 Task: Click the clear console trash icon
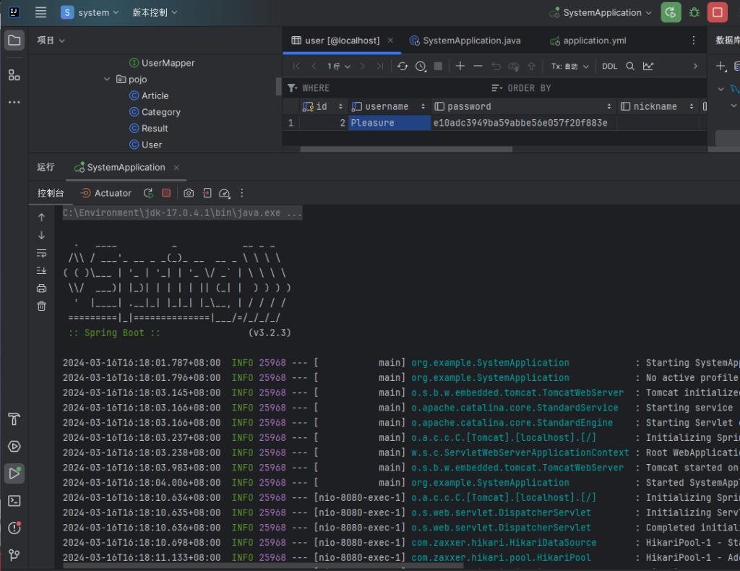pos(41,306)
